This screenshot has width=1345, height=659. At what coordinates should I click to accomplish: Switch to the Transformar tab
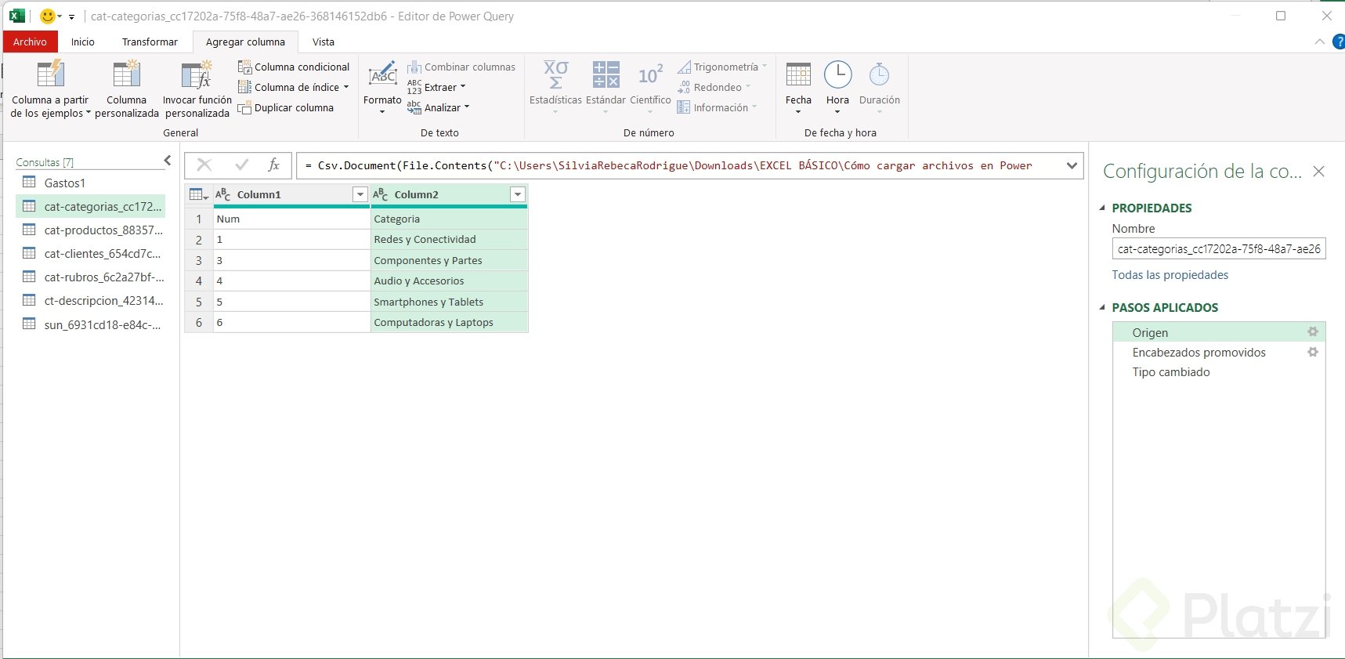click(150, 42)
